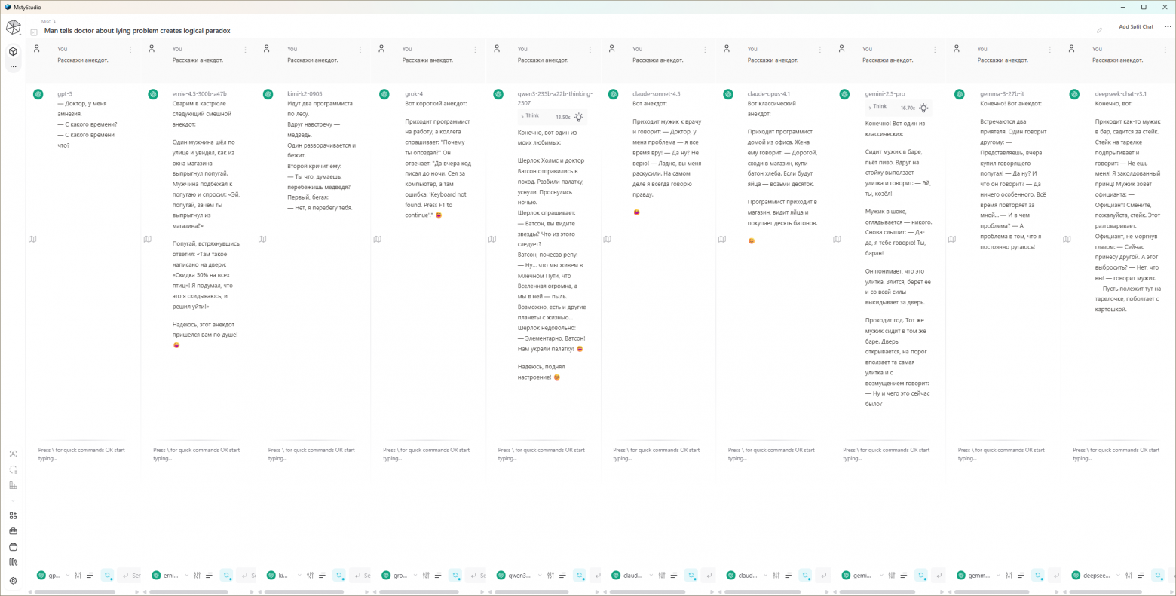Send the message in the claude-opus chat
Image resolution: width=1176 pixels, height=596 pixels.
click(823, 576)
